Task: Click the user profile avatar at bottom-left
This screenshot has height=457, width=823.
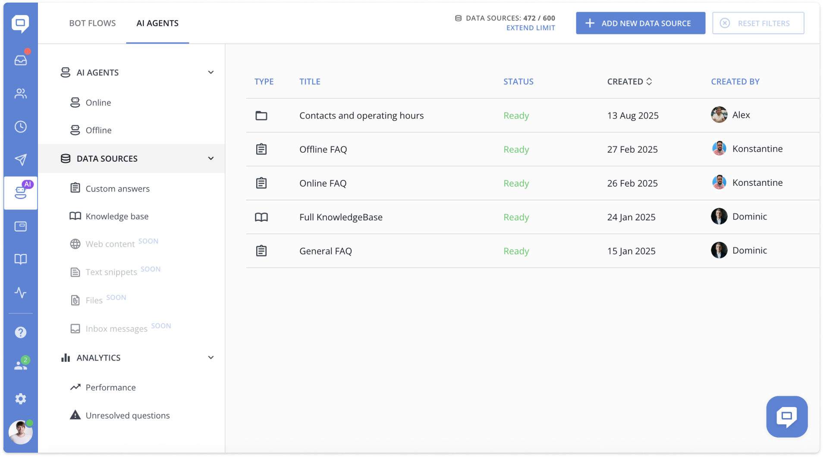Action: pos(20,432)
